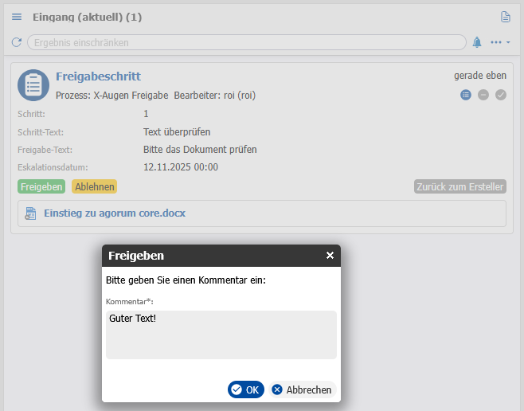This screenshot has width=524, height=411.
Task: Close the Freigeben dialog with the X
Action: (330, 256)
